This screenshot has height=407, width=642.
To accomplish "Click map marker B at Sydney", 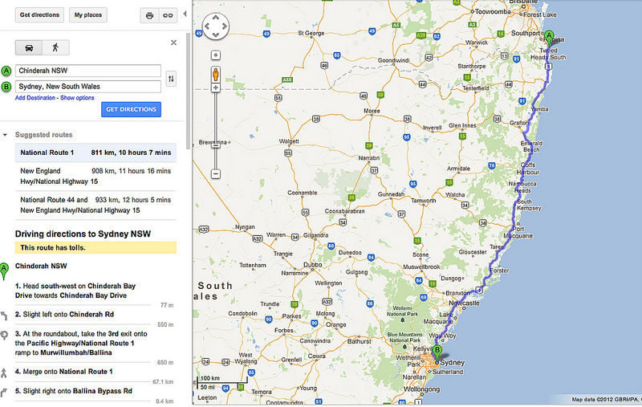I will tap(437, 352).
